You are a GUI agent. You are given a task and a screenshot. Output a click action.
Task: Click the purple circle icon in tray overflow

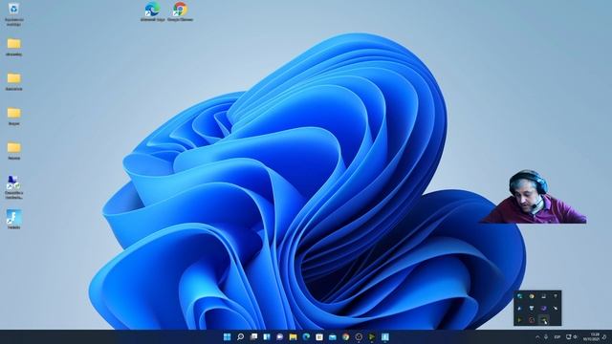point(544,308)
